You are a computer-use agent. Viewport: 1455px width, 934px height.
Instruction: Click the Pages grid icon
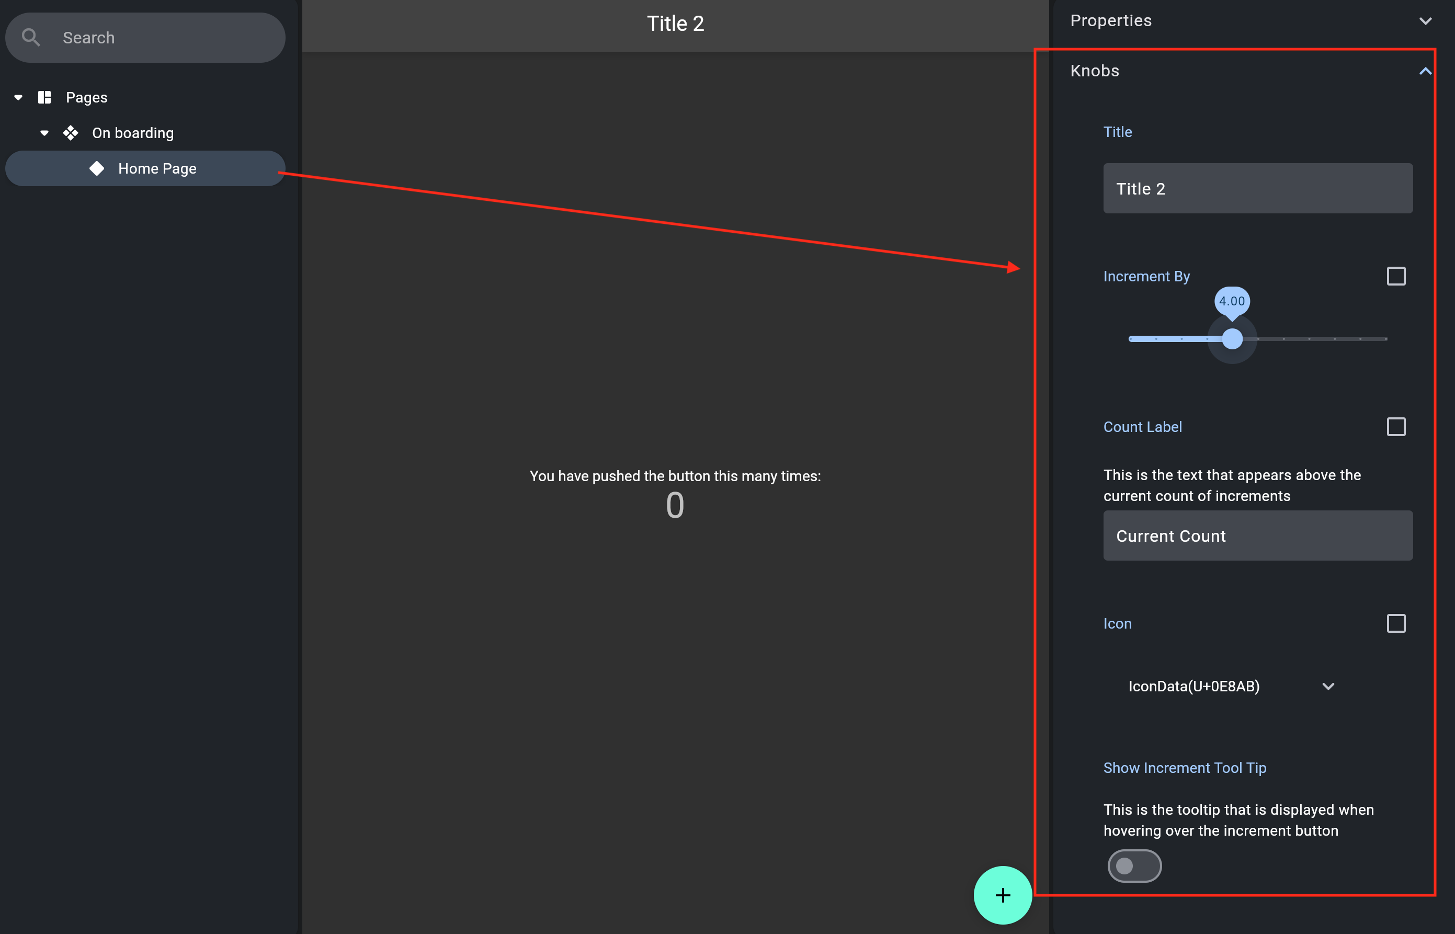(x=44, y=98)
